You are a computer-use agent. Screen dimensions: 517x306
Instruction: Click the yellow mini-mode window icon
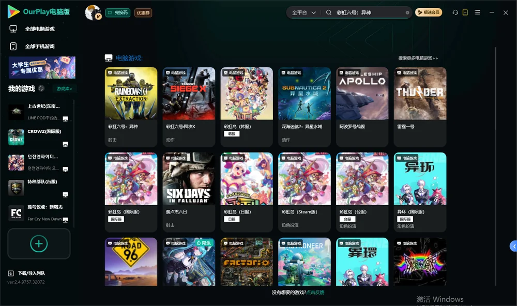[465, 12]
